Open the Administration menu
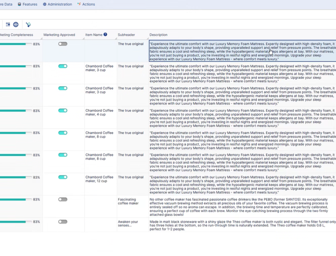The width and height of the screenshot is (336, 256). click(x=60, y=4)
